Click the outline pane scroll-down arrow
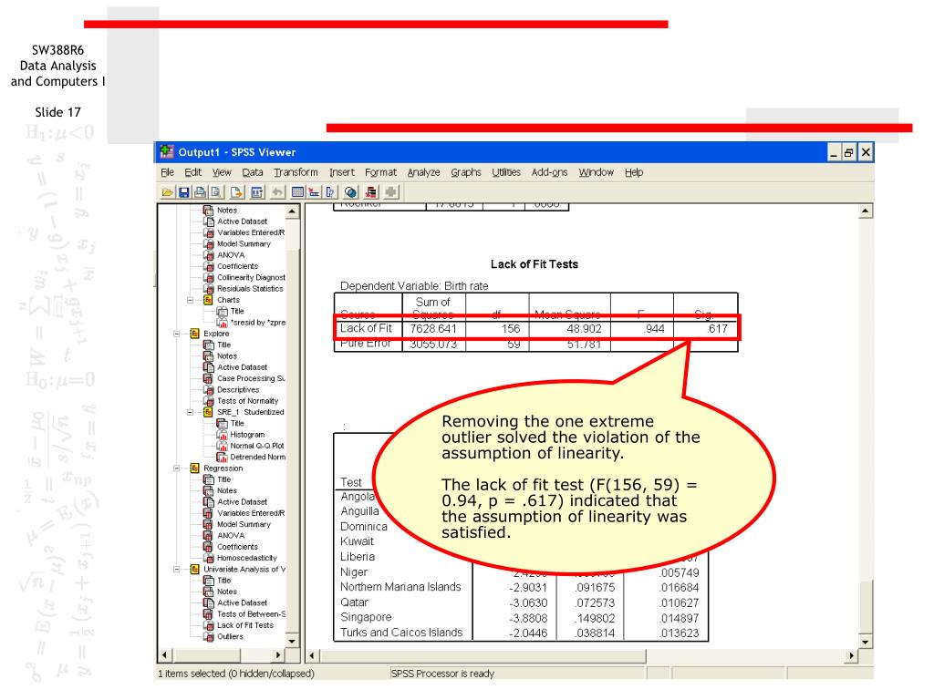The height and width of the screenshot is (700, 934). 292,641
